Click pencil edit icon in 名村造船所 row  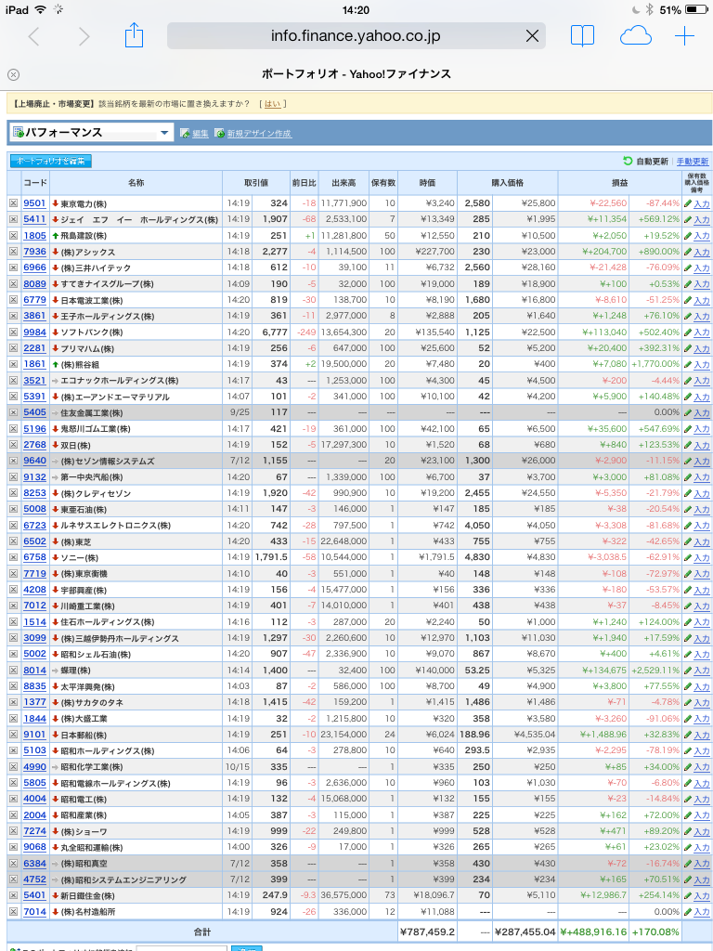[x=688, y=911]
